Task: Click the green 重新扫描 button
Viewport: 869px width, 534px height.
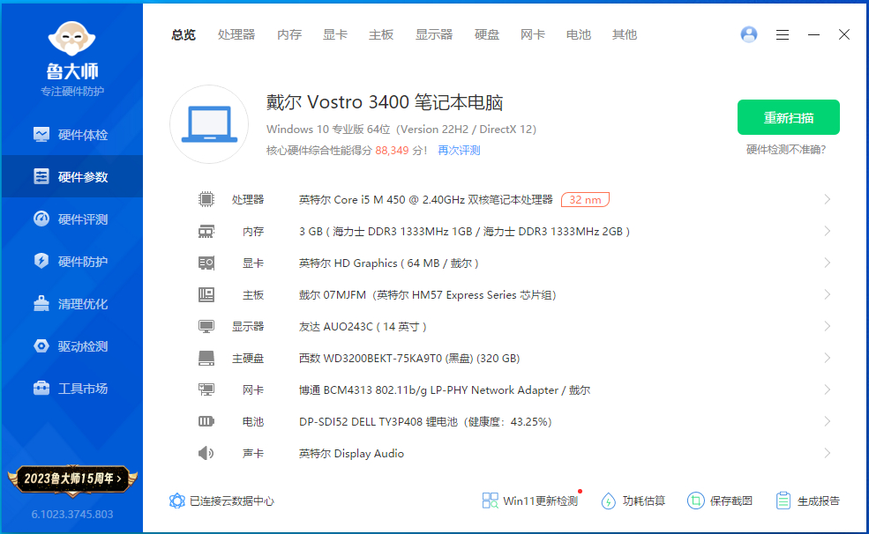Action: tap(788, 117)
